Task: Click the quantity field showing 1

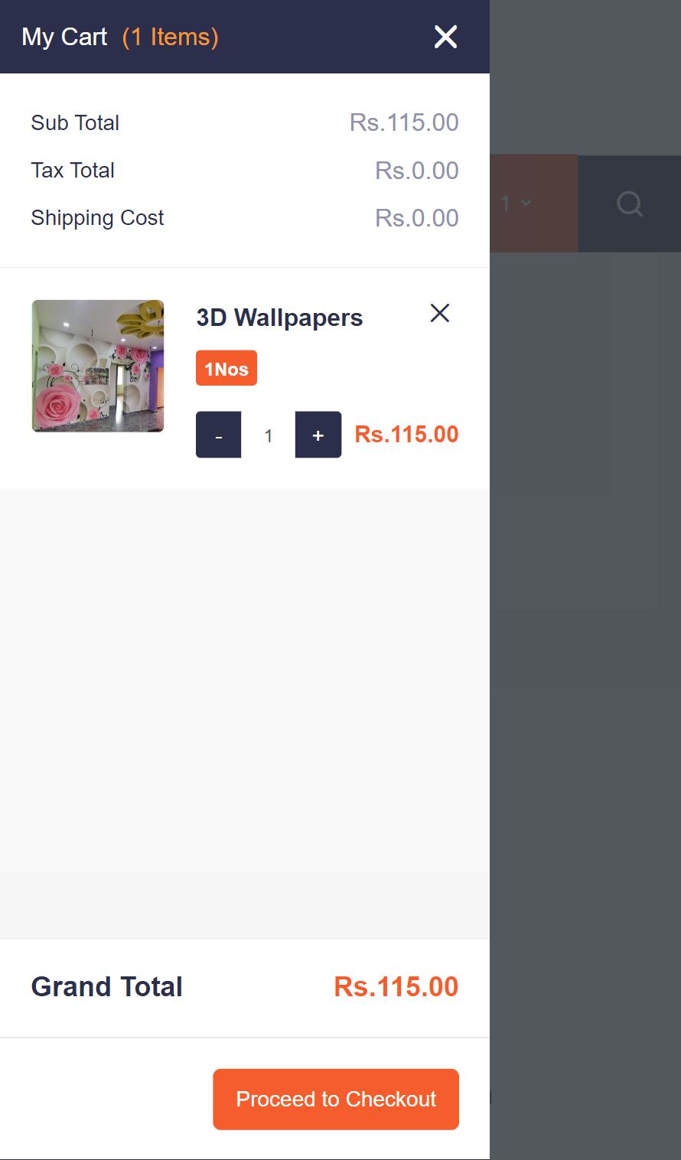Action: tap(269, 435)
